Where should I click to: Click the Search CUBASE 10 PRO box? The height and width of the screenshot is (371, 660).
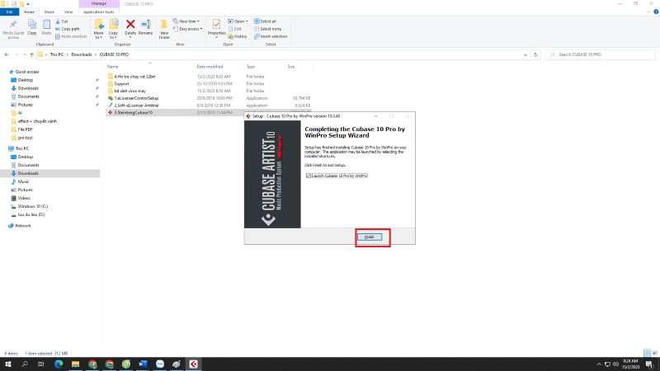pyautogui.click(x=601, y=54)
